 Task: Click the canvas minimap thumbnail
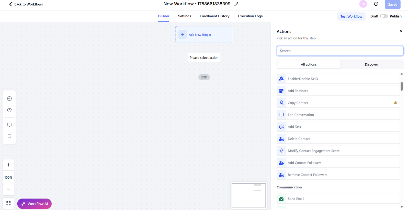[249, 195]
